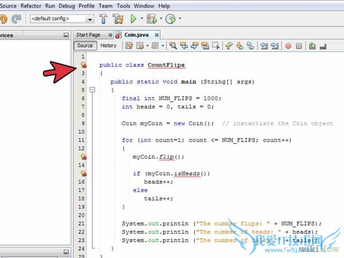Screen dimensions: 344x258
Task: Click the Back navigation icon
Action: 140,46
